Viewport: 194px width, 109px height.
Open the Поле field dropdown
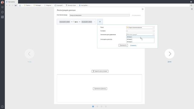[140, 28]
